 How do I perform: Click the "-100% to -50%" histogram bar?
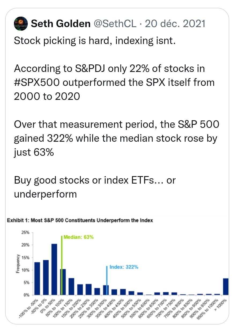coord(37,278)
